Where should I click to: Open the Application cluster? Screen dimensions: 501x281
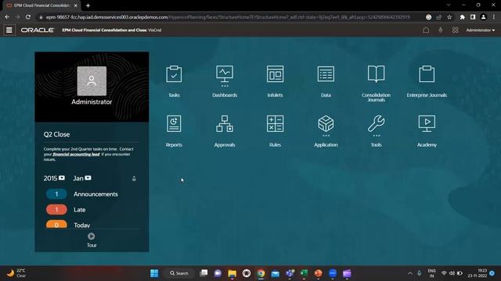pos(326,131)
